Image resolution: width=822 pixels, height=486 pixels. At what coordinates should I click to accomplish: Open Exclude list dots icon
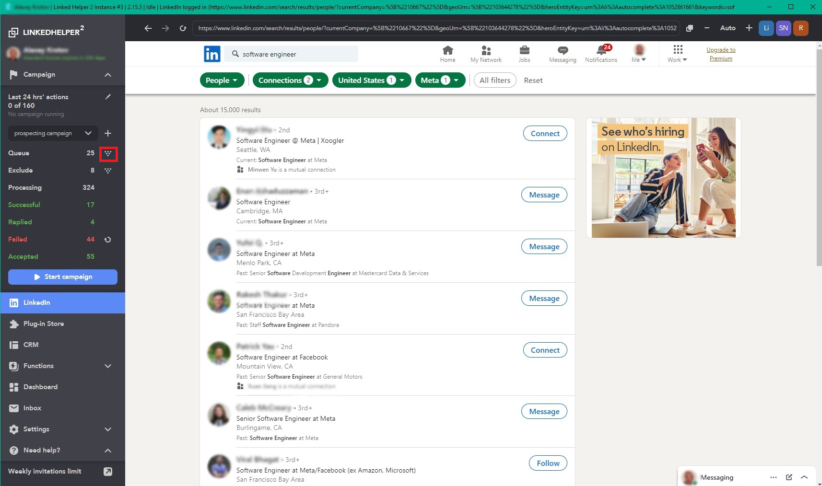click(108, 171)
